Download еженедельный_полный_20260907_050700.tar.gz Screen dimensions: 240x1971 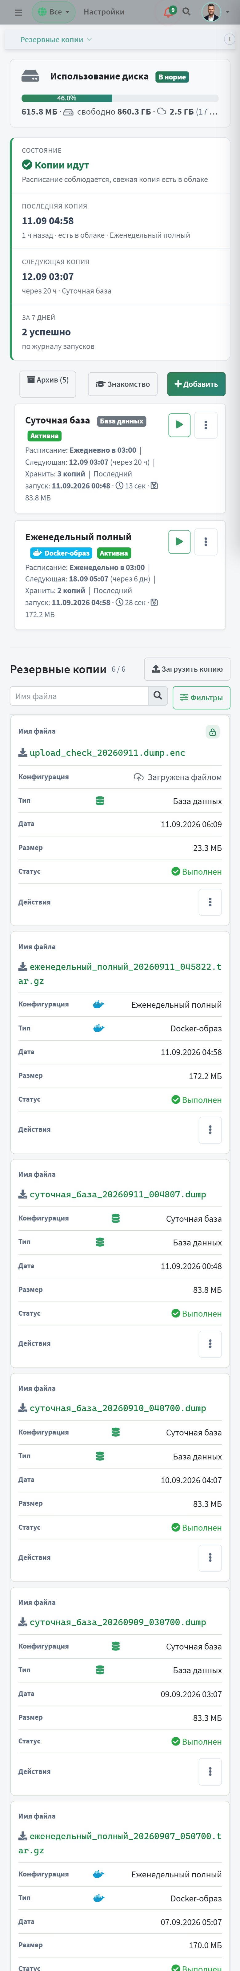[120, 1843]
